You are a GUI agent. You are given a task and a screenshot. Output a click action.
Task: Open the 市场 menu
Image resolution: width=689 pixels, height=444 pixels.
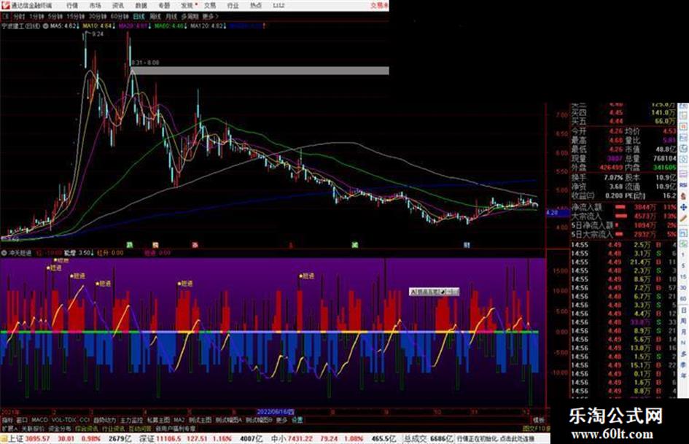pyautogui.click(x=95, y=6)
